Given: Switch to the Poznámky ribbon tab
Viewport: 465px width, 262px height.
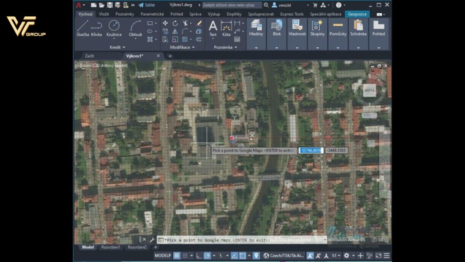Looking at the screenshot, I should tap(124, 14).
